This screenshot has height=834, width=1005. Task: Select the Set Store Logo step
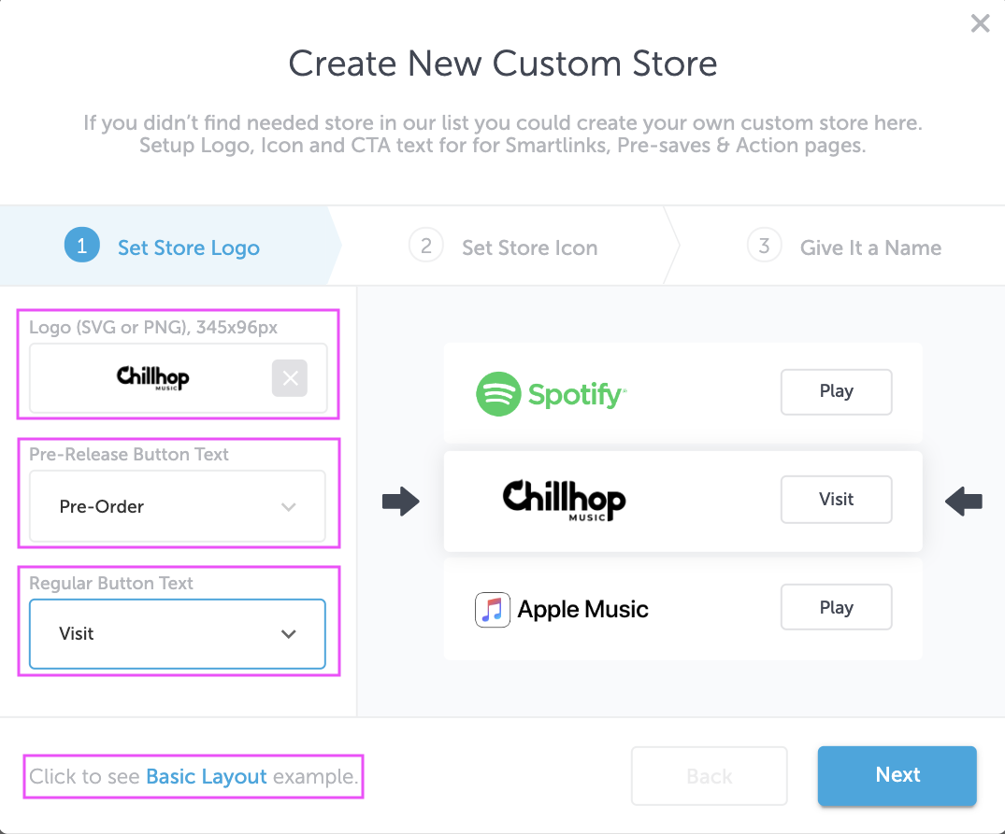pos(189,247)
